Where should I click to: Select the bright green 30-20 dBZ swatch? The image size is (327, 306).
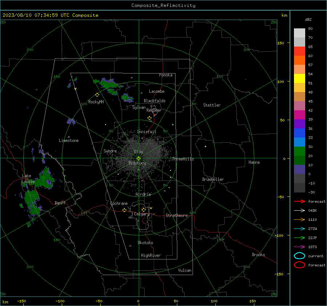[x=299, y=151]
